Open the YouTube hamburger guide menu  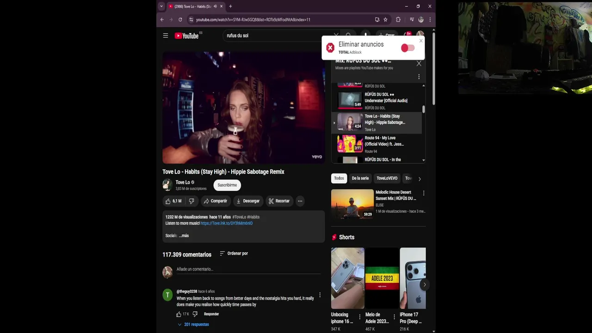point(165,36)
